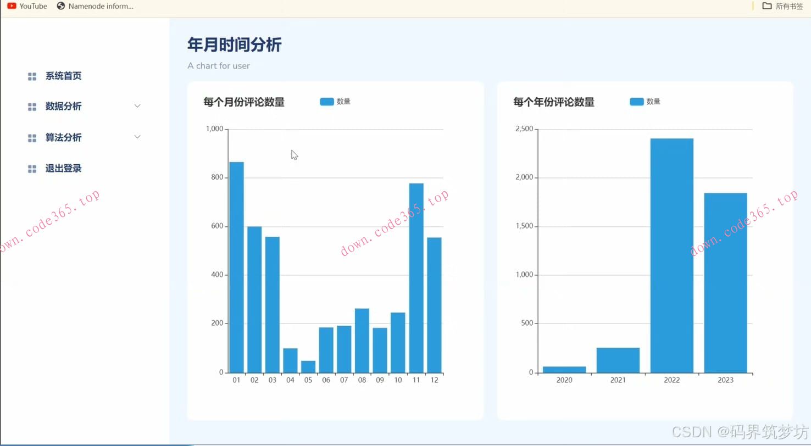The height and width of the screenshot is (446, 811).
Task: Click the 2021 bar in yearly chart
Action: click(618, 360)
